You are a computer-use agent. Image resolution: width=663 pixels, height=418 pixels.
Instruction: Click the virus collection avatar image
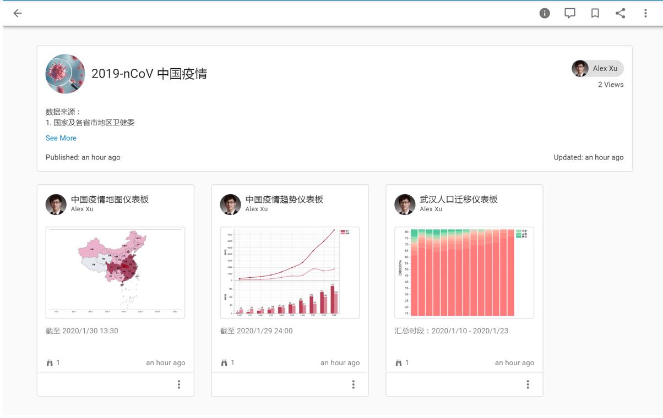tap(65, 74)
